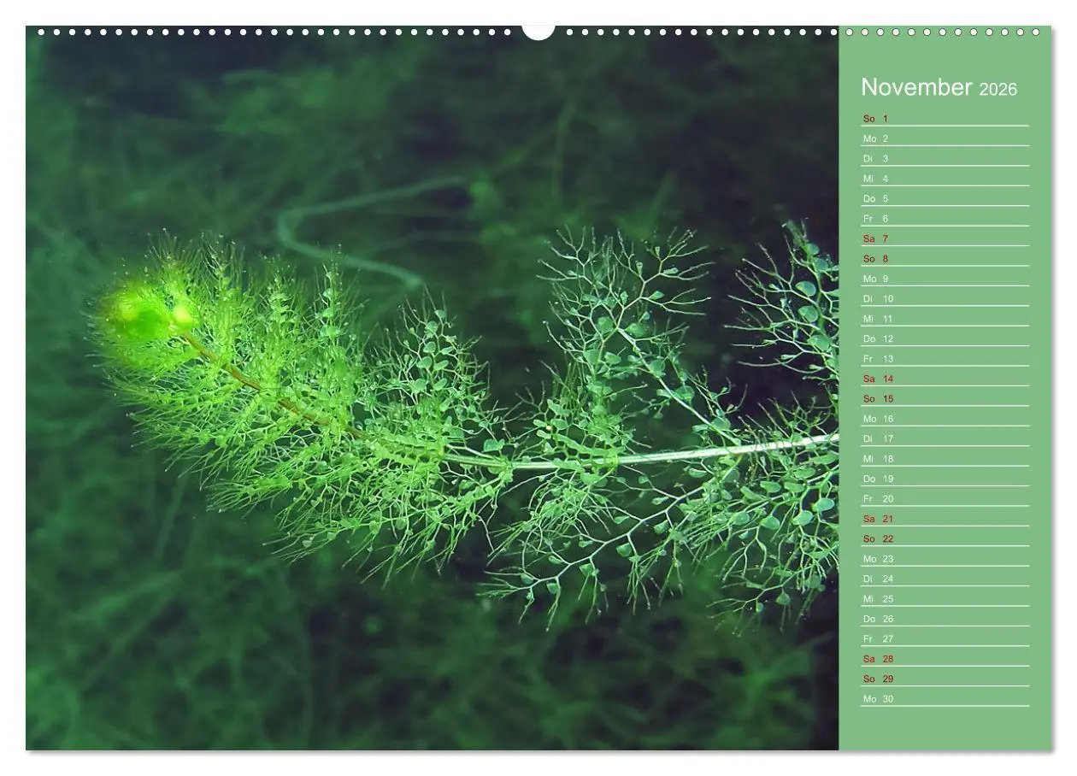
Task: Select the date row Mi 25
Action: [945, 599]
